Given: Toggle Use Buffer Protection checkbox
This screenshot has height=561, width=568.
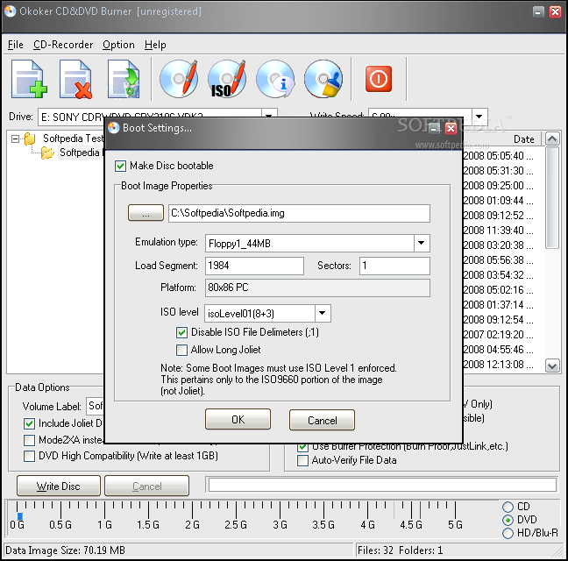Looking at the screenshot, I should tap(302, 446).
